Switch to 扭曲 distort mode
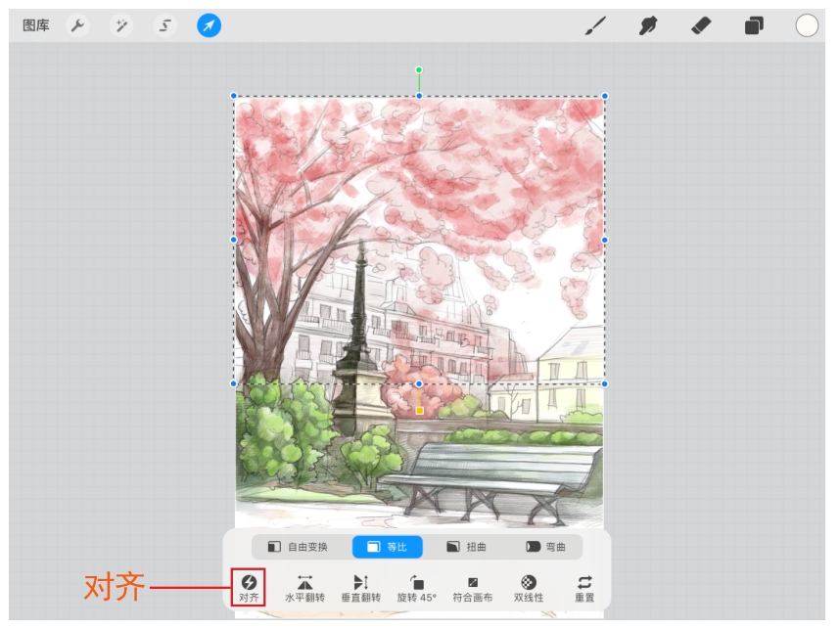This screenshot has height=628, width=840. coord(466,547)
